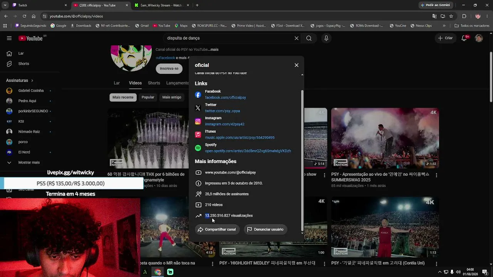The image size is (493, 277).
Task: Open the channel 'Lançamentos' tab
Action: (178, 83)
